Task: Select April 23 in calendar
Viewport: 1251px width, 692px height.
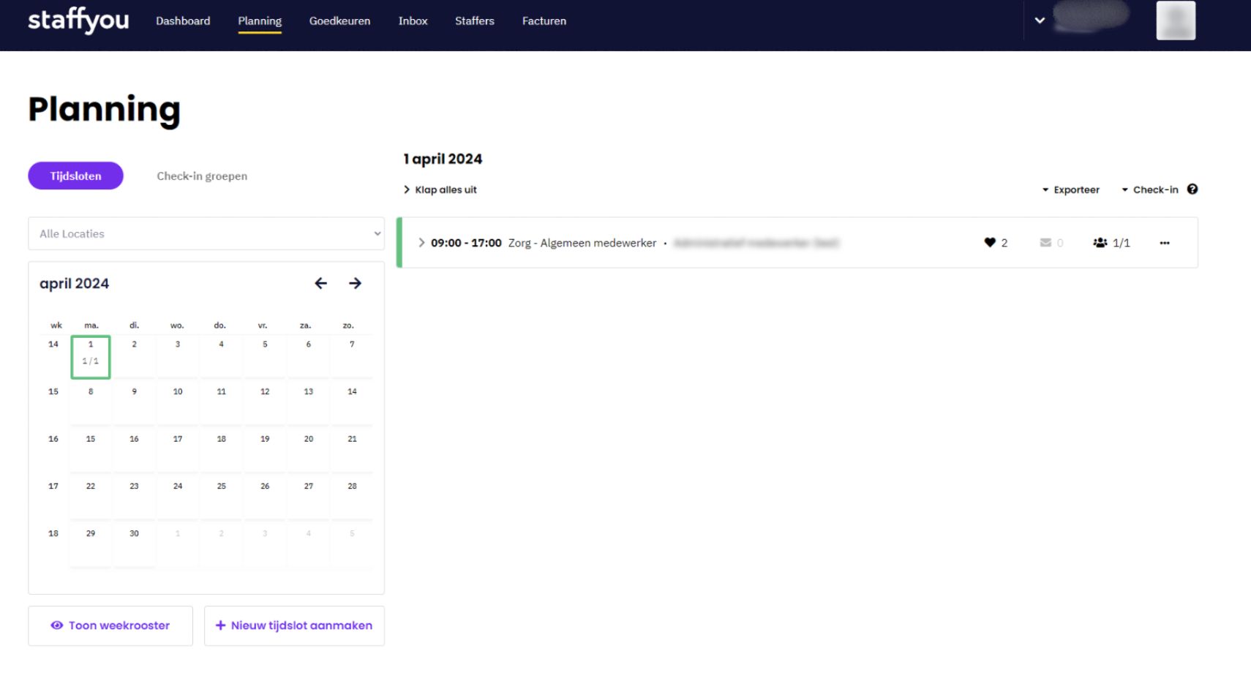Action: pos(134,498)
